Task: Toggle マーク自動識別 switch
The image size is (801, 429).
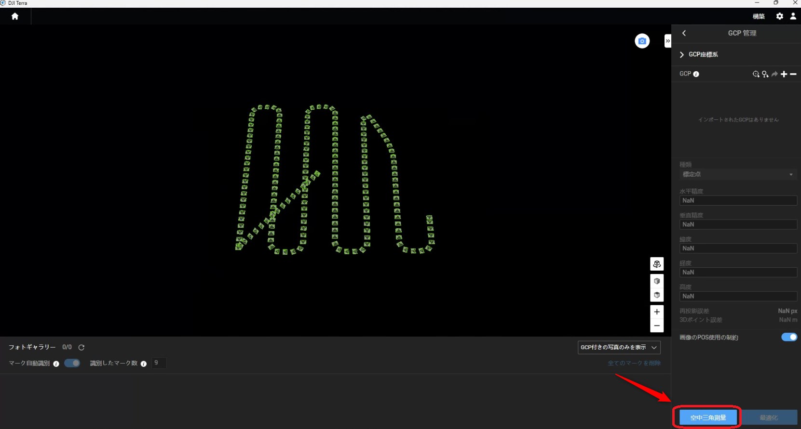Action: tap(72, 363)
